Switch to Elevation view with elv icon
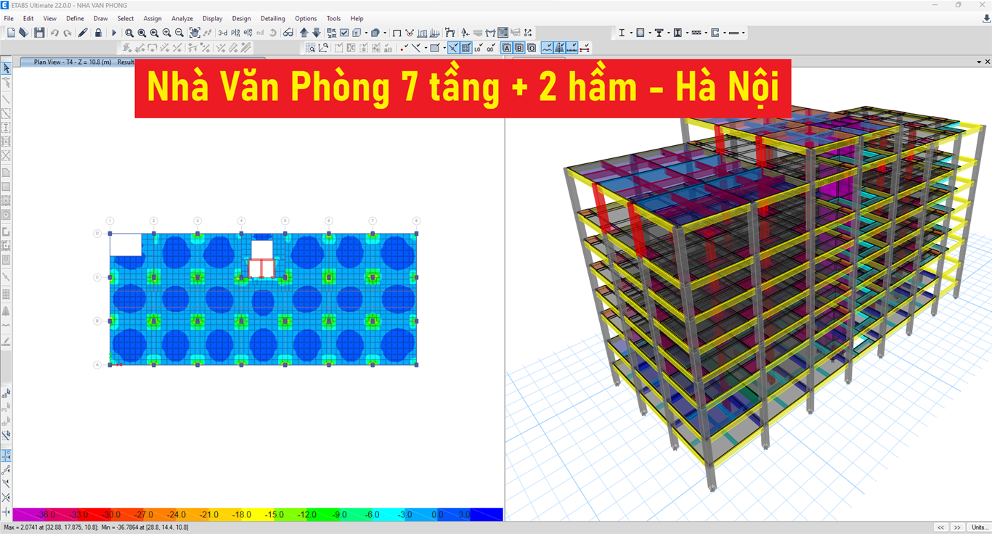The image size is (992, 534). [x=248, y=33]
